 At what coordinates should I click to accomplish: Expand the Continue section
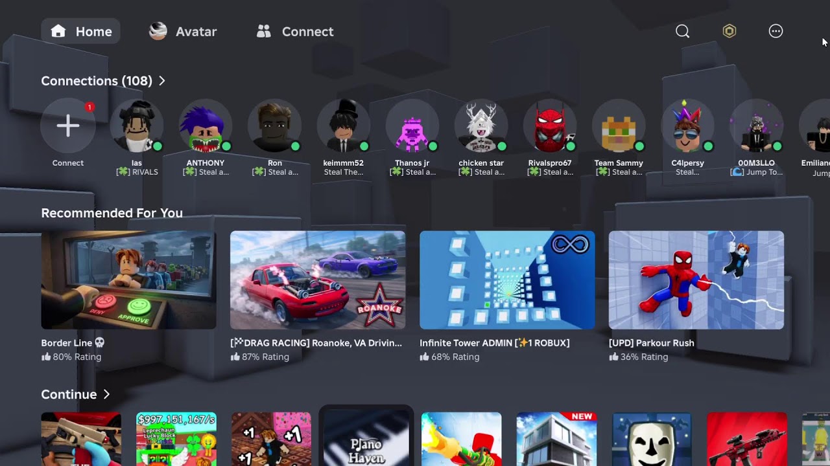76,394
